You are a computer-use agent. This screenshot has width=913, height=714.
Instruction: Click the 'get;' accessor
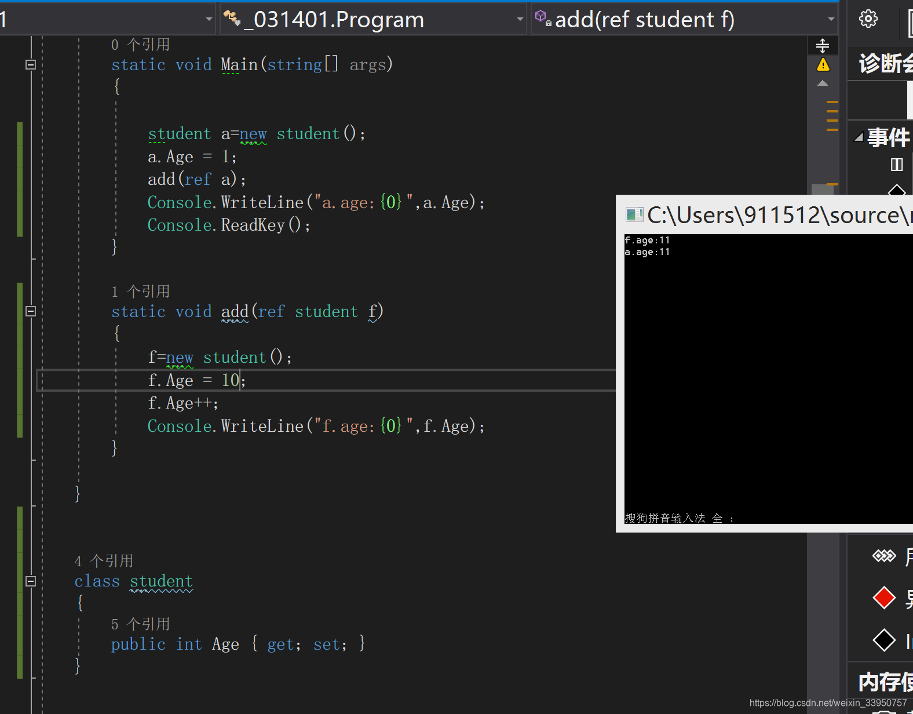tap(284, 644)
